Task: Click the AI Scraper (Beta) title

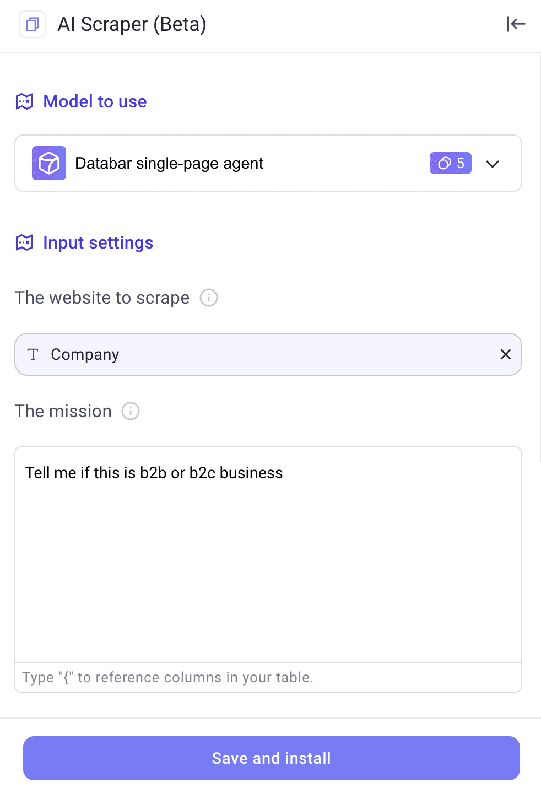Action: click(132, 24)
